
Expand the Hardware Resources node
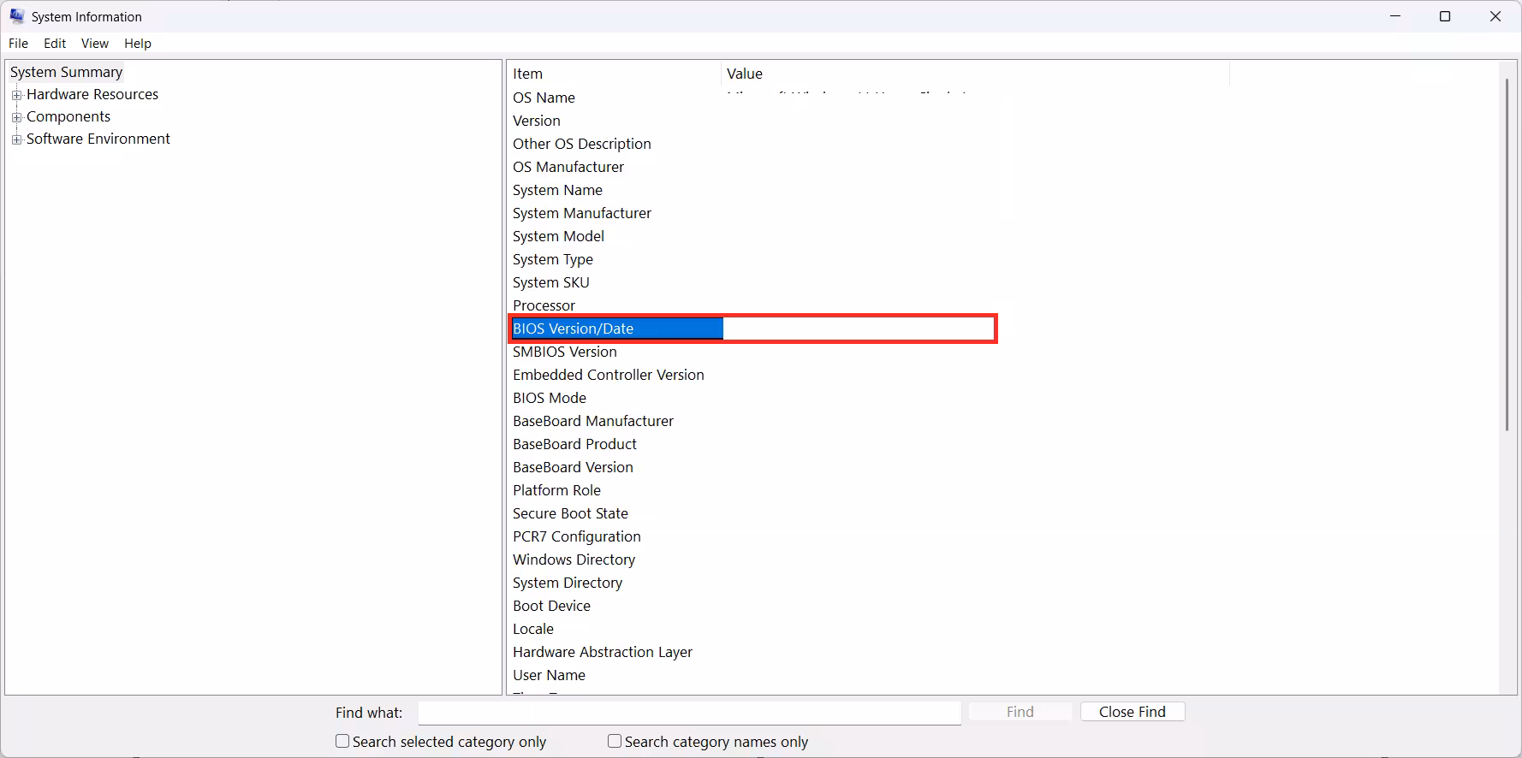coord(16,95)
